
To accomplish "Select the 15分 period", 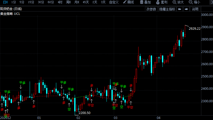I will click(x=31, y=2).
